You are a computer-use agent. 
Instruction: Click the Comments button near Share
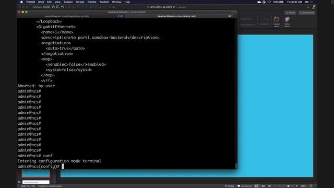click(x=307, y=13)
